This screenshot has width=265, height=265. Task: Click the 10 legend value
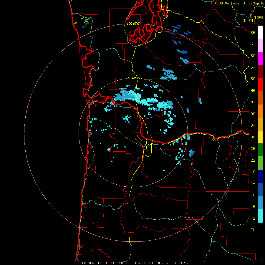click(x=253, y=195)
